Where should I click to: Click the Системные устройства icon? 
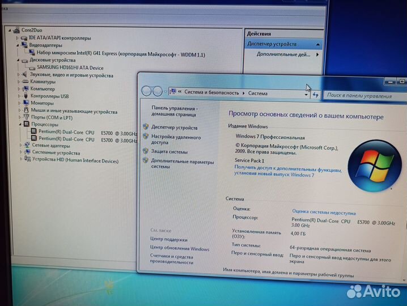28,152
